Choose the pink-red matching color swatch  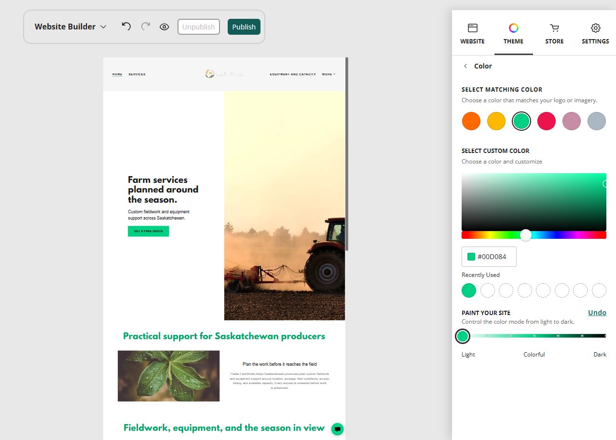point(547,121)
